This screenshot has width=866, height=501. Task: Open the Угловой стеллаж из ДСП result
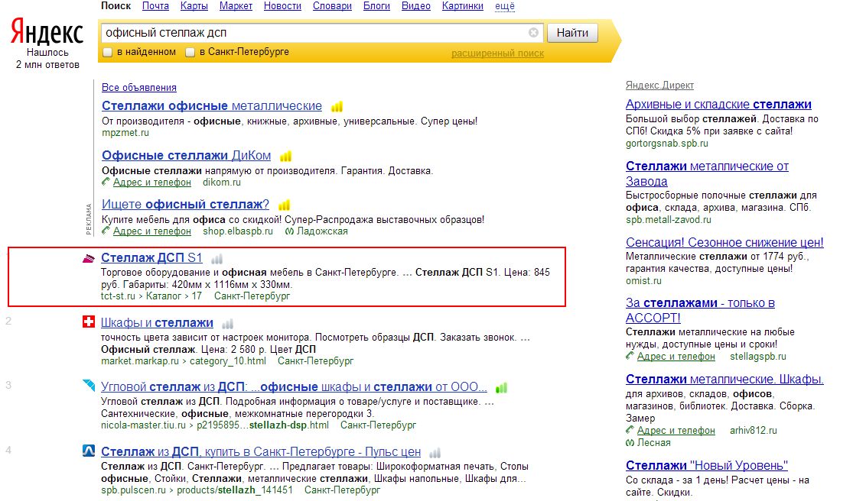294,387
